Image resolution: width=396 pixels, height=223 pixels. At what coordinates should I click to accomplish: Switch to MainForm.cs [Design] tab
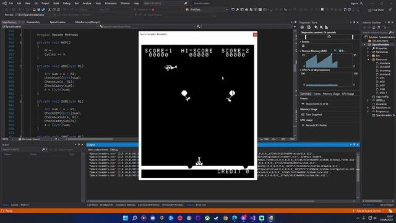tap(87, 22)
